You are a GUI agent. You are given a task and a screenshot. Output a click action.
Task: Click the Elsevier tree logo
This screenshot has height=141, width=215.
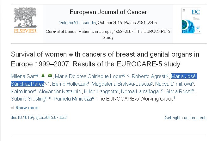pos(25,18)
